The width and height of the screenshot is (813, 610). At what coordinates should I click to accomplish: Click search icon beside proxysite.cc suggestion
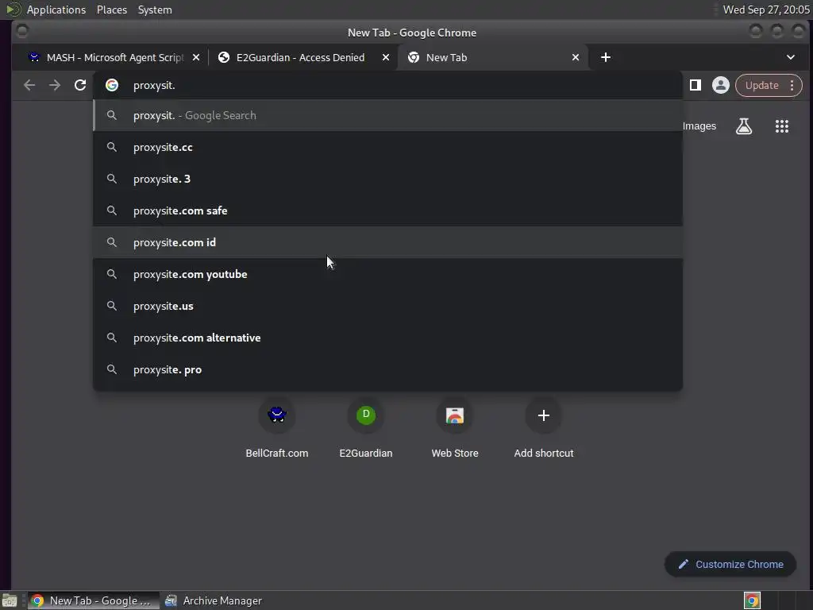(111, 147)
